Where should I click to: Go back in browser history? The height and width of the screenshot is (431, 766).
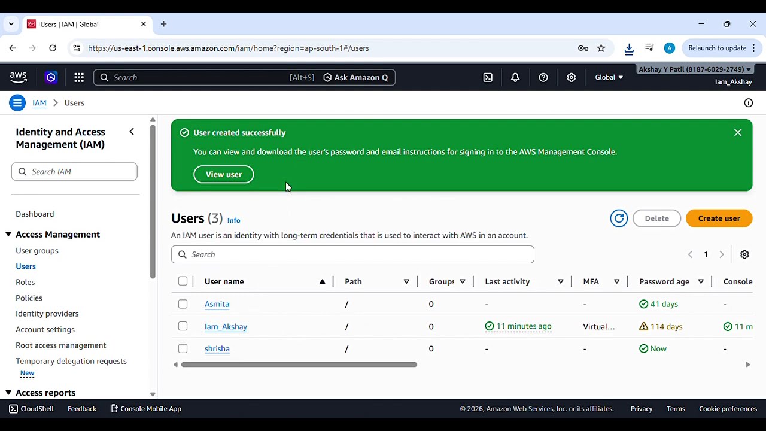pyautogui.click(x=13, y=48)
